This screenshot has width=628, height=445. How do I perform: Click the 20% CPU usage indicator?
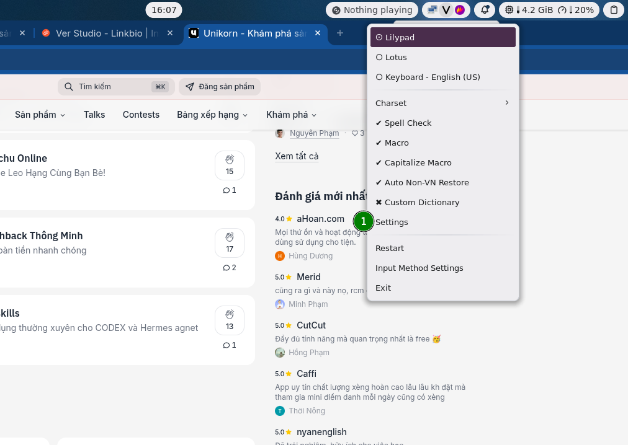click(576, 10)
